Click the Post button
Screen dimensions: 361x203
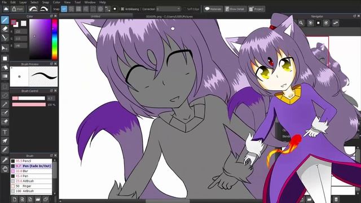click(x=17, y=9)
